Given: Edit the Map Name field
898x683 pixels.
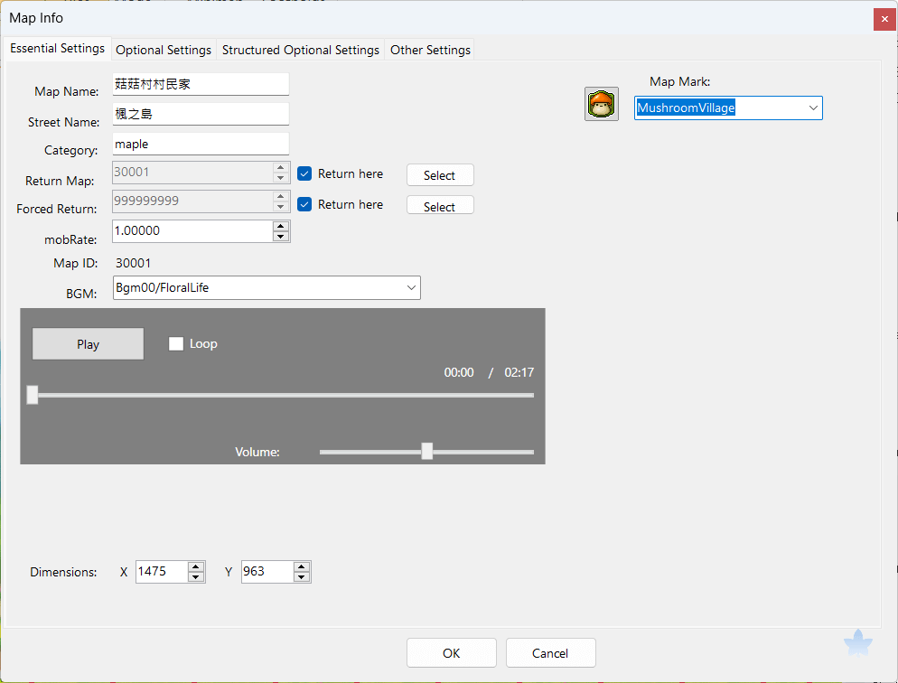Looking at the screenshot, I should pos(201,84).
